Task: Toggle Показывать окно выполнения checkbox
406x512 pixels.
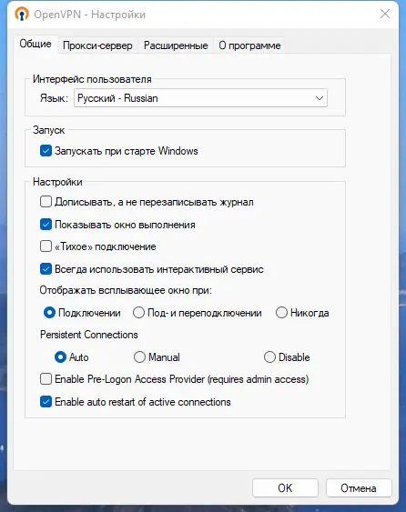Action: 46,225
